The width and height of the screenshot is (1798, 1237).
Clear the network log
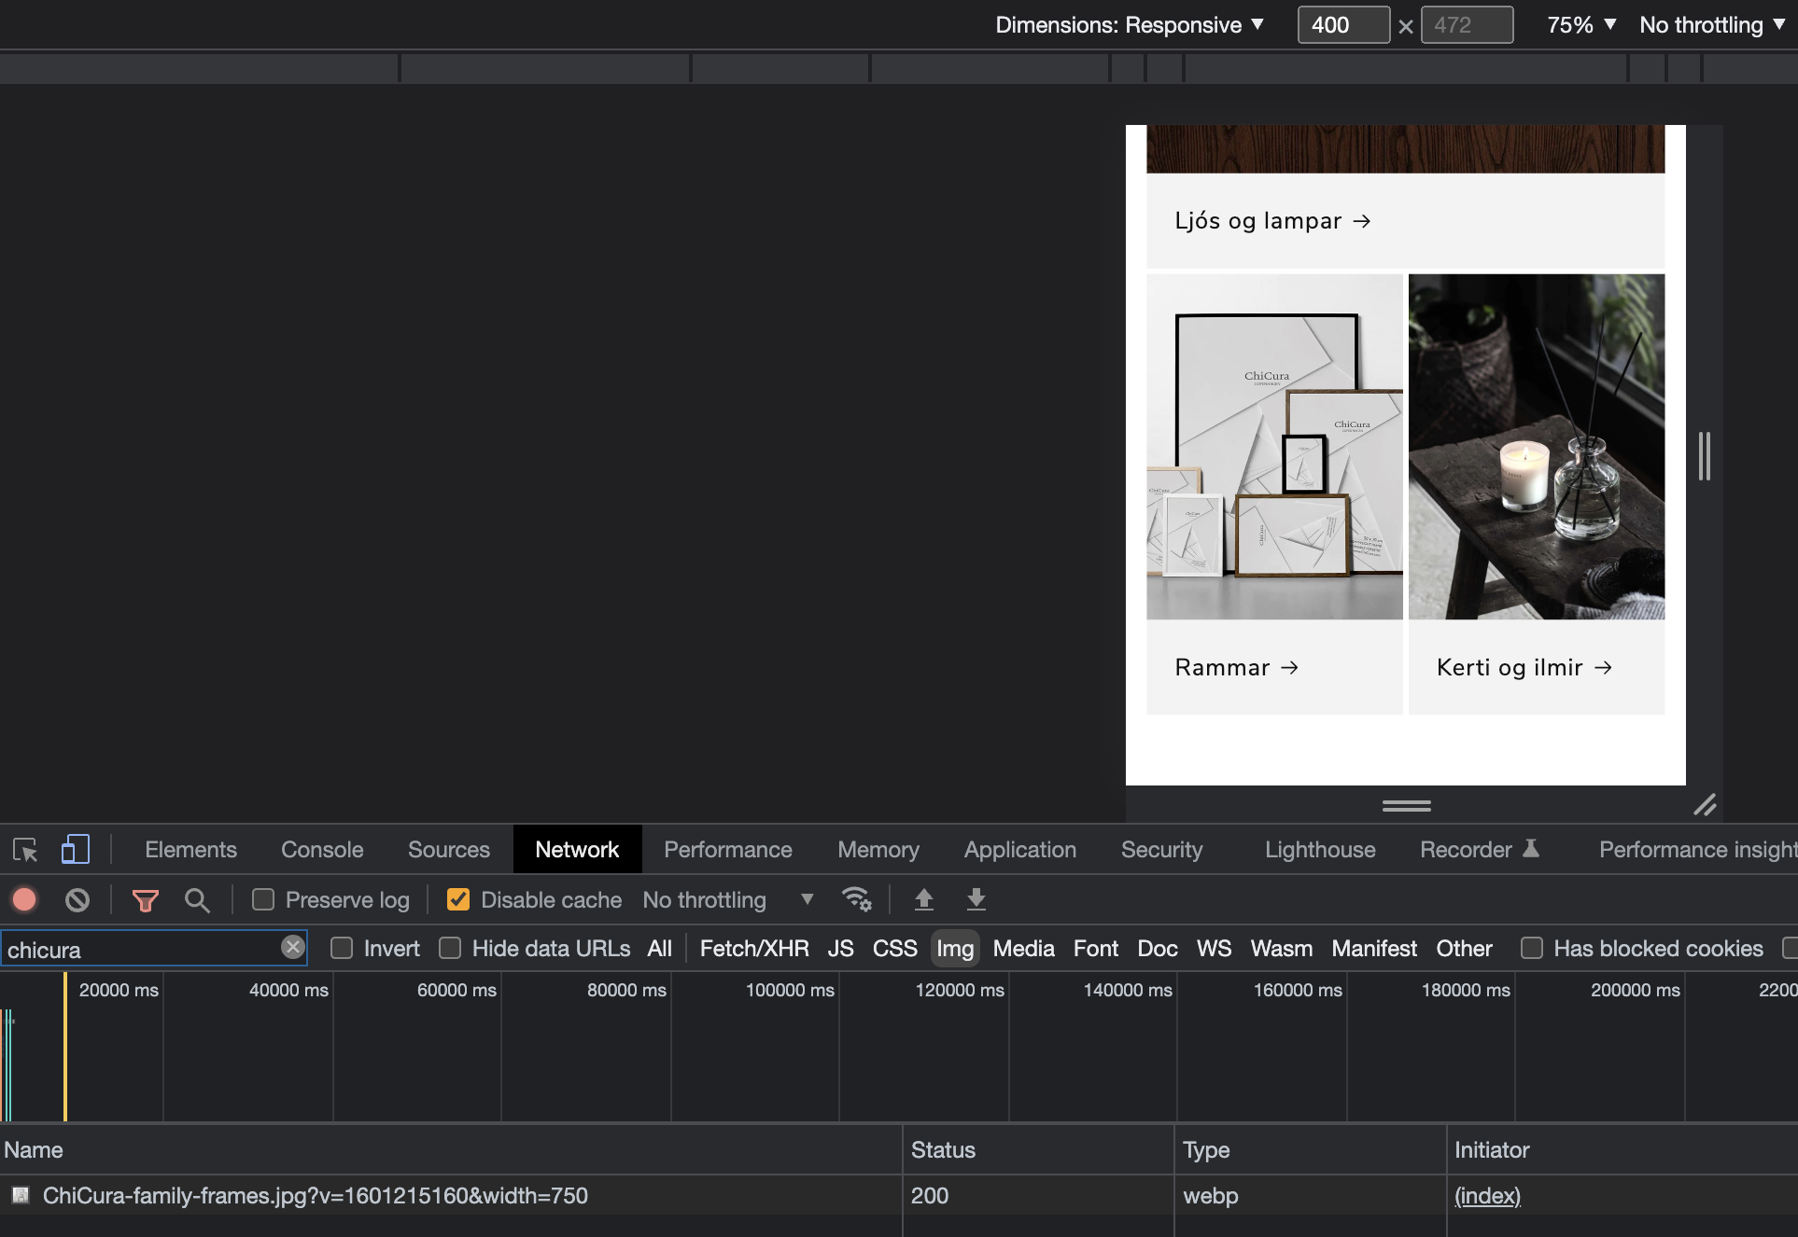point(77,899)
